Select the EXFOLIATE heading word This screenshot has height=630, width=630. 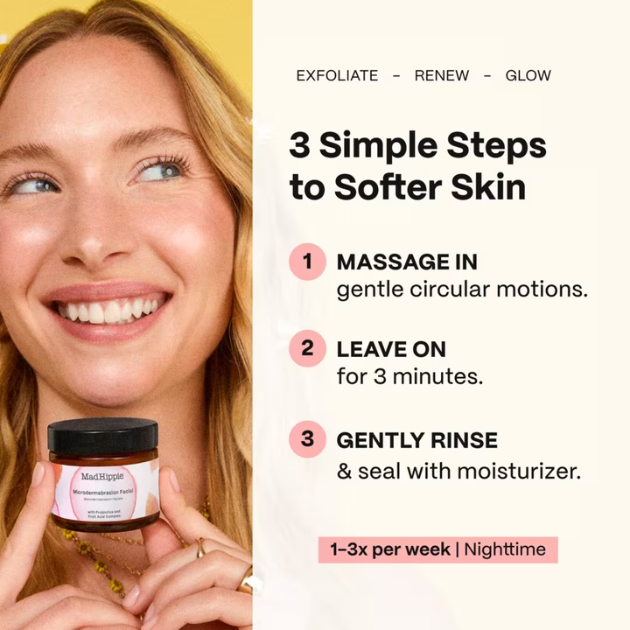(337, 75)
